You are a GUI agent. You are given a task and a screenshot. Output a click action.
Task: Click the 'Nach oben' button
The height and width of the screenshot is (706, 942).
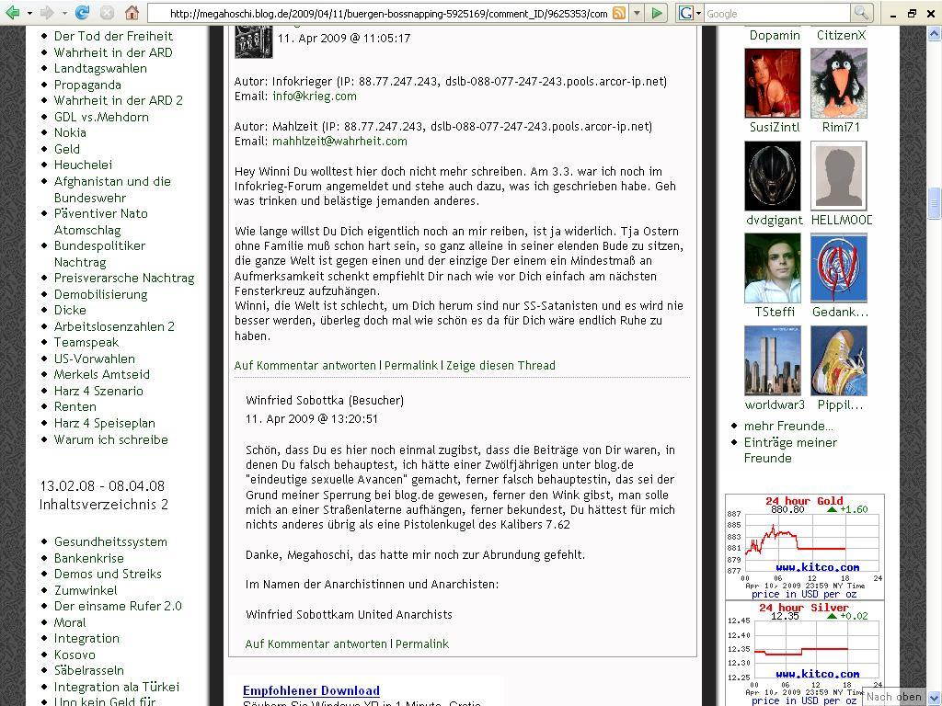[x=893, y=697]
